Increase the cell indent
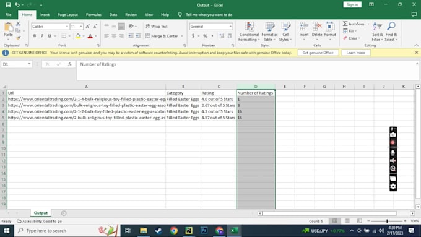 tap(138, 36)
